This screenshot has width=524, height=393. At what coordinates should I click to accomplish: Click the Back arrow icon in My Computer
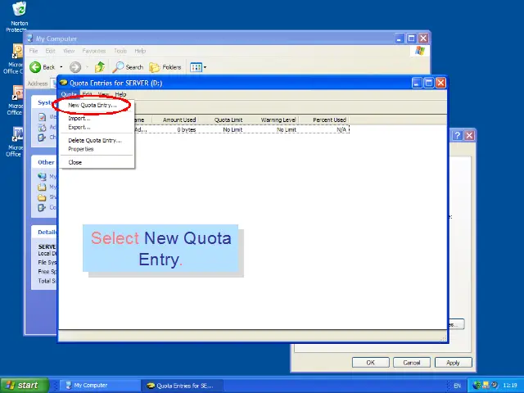pyautogui.click(x=36, y=67)
